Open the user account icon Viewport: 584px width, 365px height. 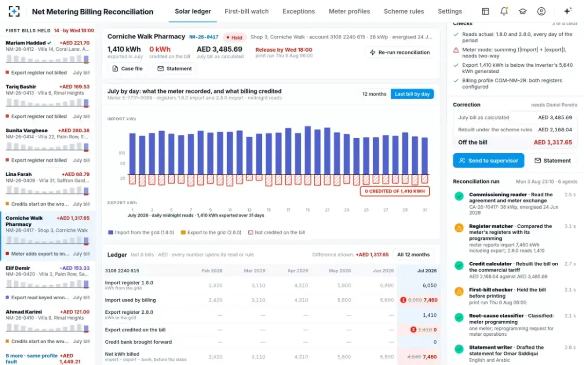point(541,11)
